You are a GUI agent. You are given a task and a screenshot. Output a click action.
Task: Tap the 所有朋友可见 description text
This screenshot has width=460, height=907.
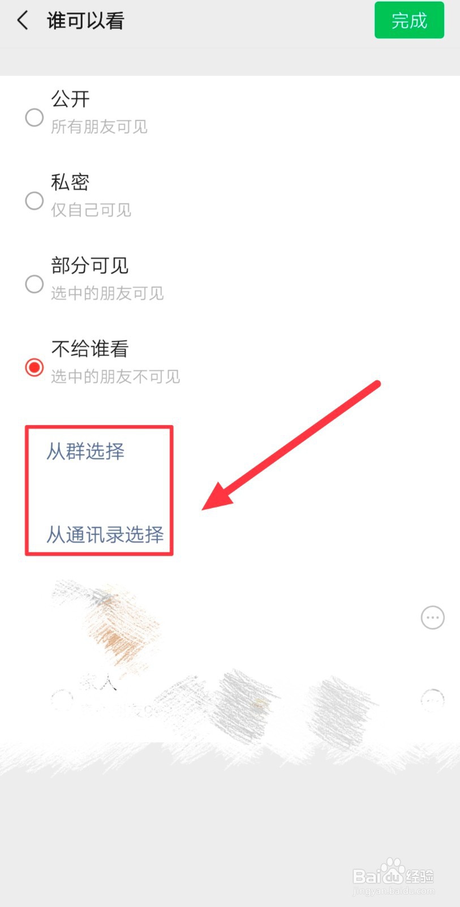(99, 126)
